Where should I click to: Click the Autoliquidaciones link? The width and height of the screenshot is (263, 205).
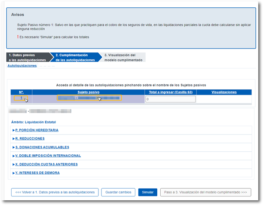coord(22,66)
